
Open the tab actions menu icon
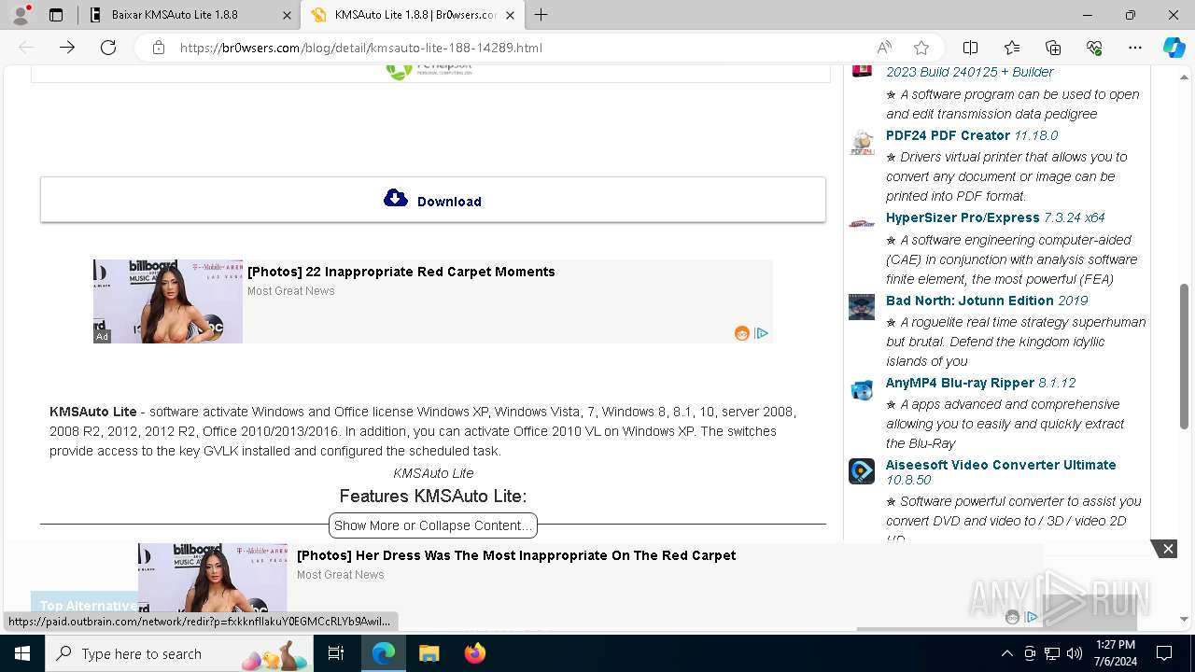(56, 15)
